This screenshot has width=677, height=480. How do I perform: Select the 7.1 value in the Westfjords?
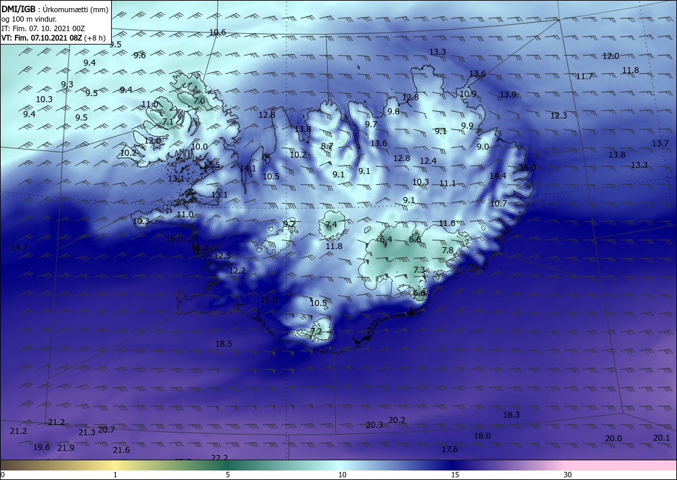click(168, 122)
